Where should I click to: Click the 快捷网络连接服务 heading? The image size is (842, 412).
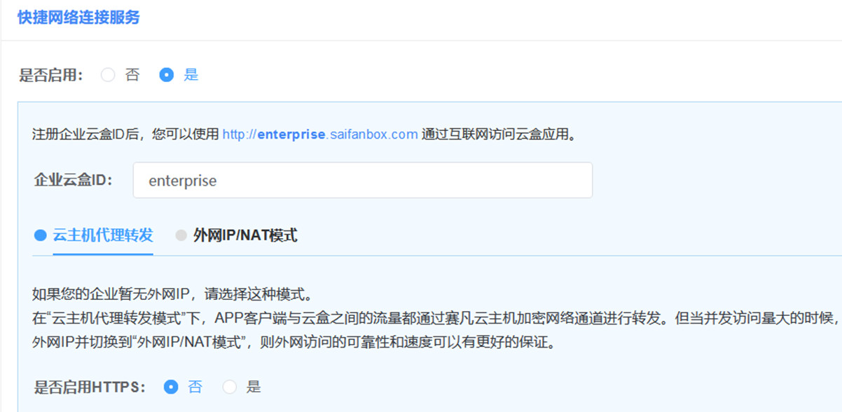click(78, 18)
